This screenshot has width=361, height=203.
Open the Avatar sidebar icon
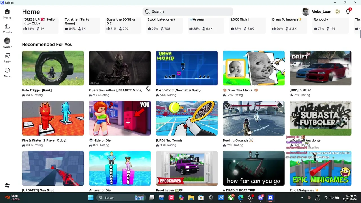7,41
